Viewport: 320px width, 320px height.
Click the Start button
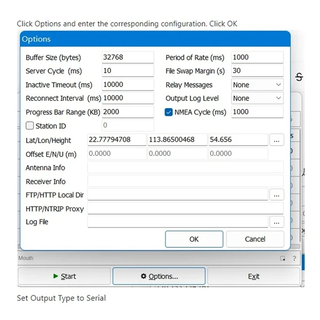coord(64,276)
